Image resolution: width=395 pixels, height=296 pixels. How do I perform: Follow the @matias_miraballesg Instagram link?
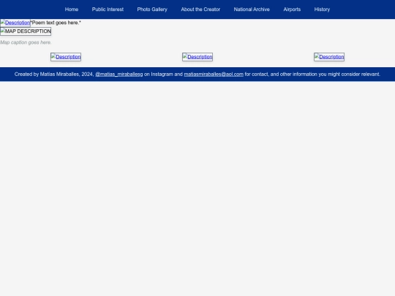119,75
